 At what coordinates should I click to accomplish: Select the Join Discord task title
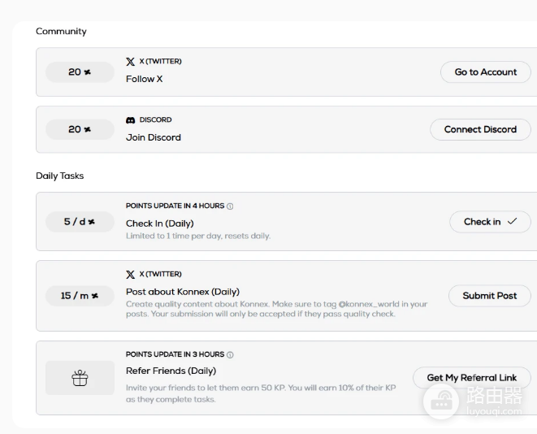tap(154, 137)
